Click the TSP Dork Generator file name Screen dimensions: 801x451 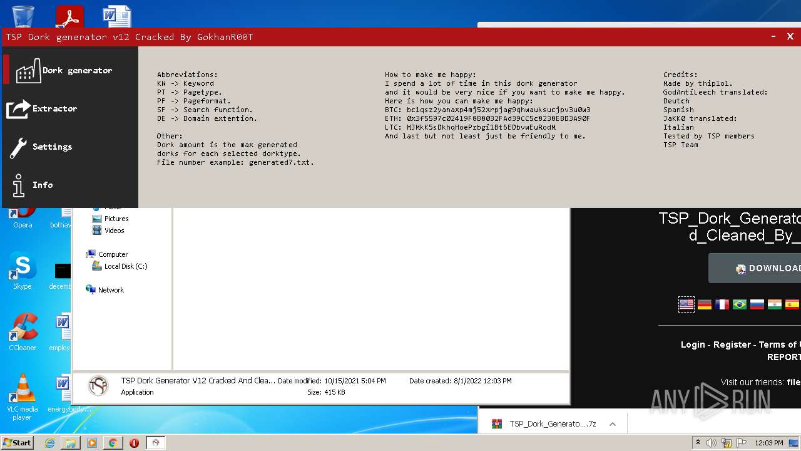198,381
